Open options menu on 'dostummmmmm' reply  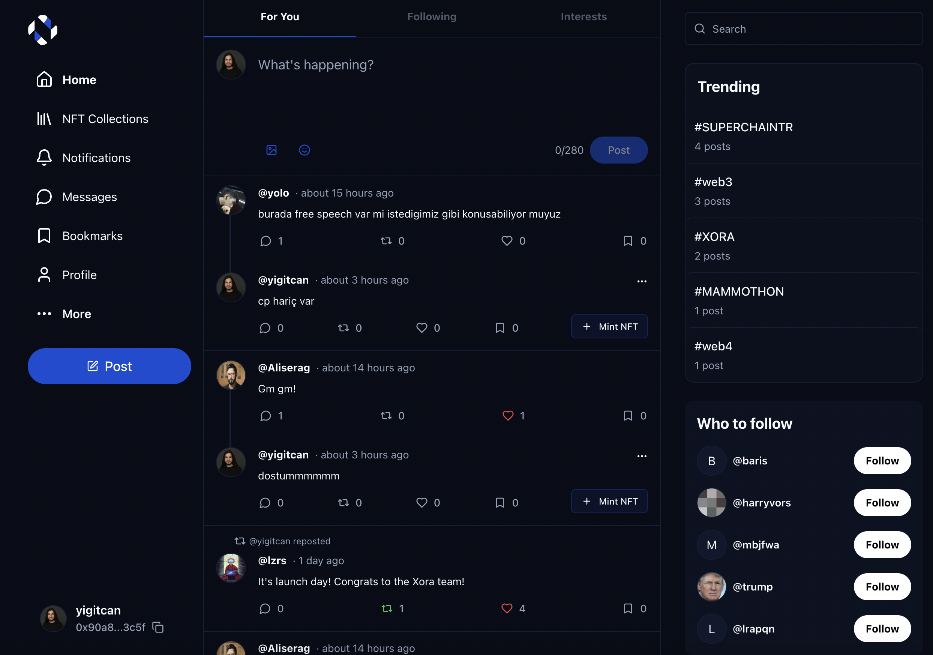coord(642,456)
